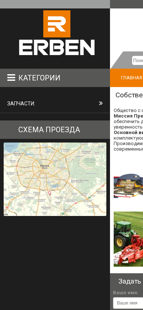Click the Ваше имя field label
The width and height of the screenshot is (143, 310).
[x=126, y=293]
